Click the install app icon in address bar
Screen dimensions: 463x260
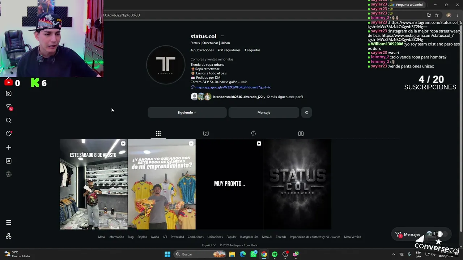(x=429, y=15)
